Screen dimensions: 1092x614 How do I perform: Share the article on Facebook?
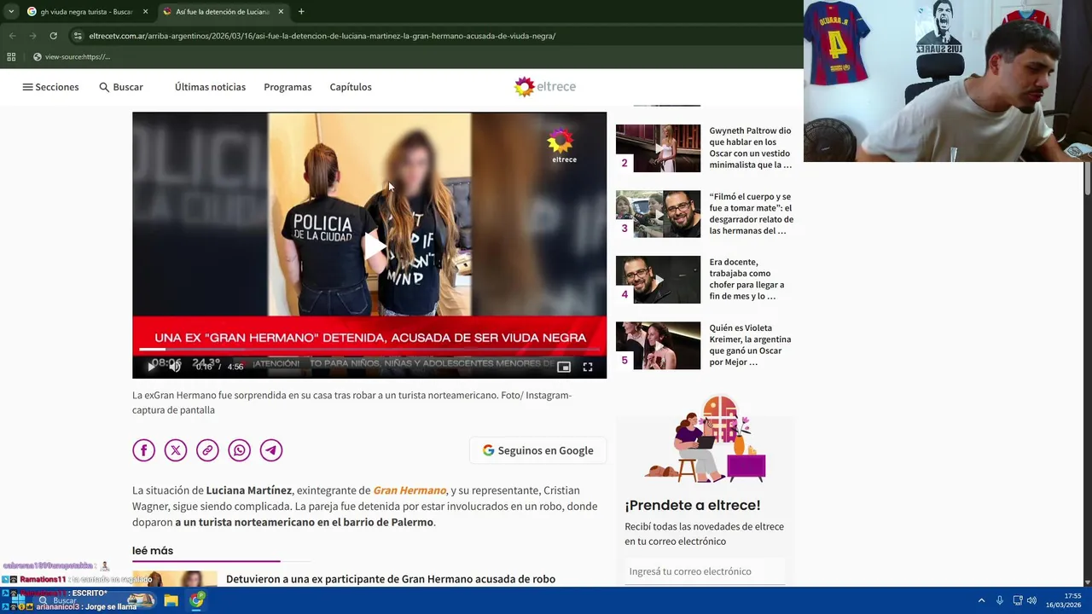click(143, 450)
